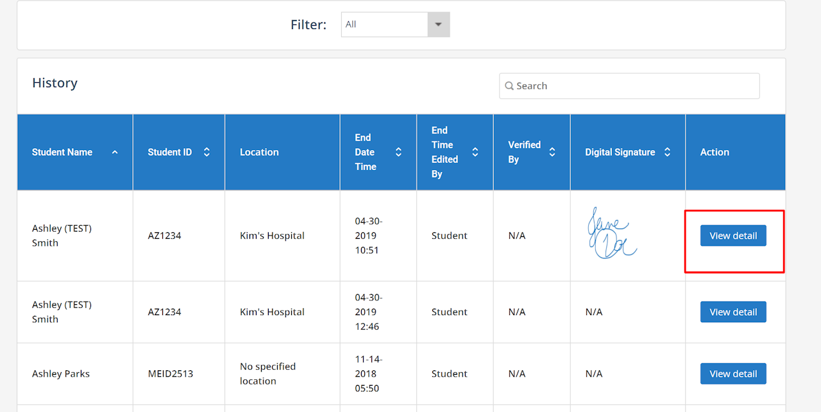The image size is (821, 412).
Task: View detail for the 10:51 entry
Action: (x=733, y=236)
